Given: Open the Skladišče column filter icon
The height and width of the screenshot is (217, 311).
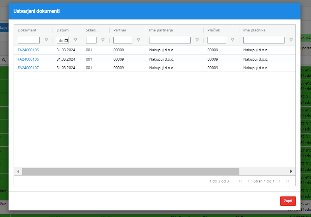Looking at the screenshot, I should point(103,40).
